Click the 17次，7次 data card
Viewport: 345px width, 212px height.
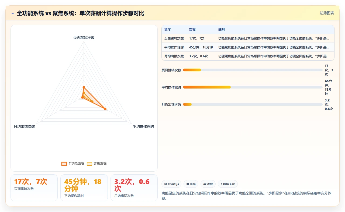(x=34, y=188)
